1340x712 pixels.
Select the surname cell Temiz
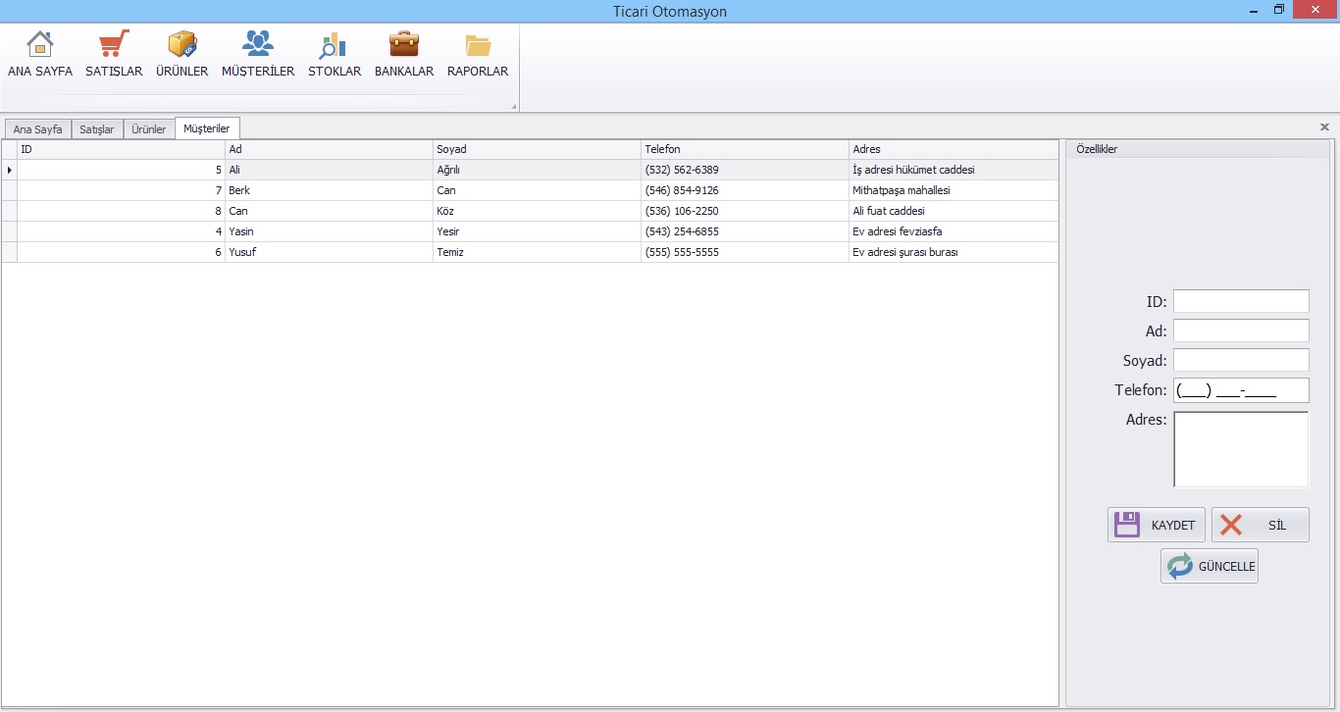click(x=538, y=252)
